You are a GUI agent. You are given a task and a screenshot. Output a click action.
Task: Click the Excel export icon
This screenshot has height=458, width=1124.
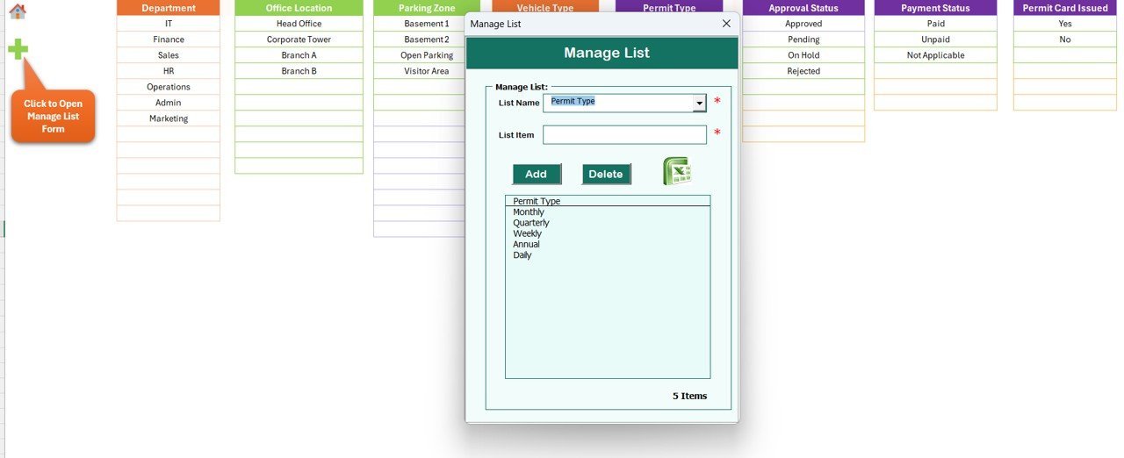coord(676,171)
